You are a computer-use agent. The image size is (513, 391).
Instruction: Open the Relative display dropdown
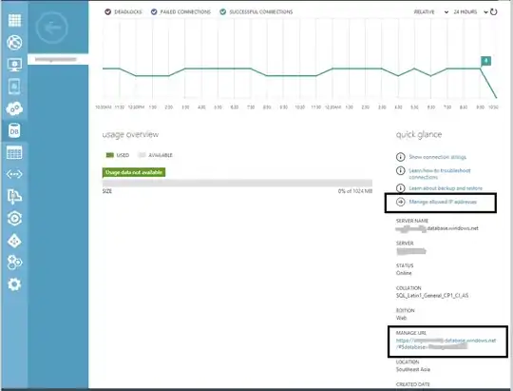pos(431,12)
